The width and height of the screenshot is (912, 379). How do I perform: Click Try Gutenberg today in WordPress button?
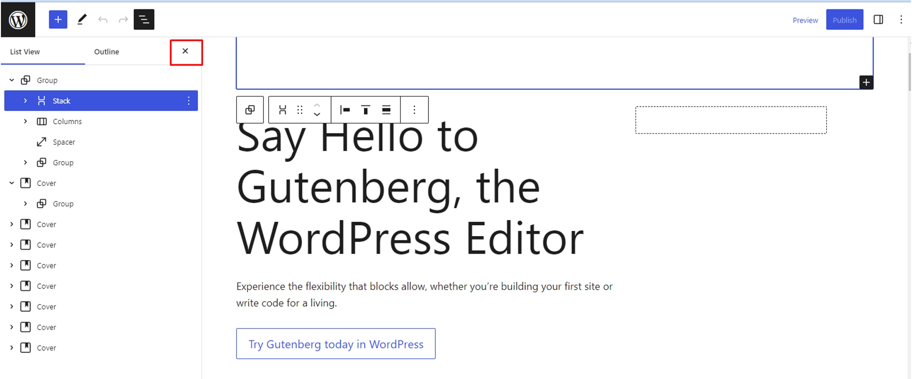coord(336,344)
